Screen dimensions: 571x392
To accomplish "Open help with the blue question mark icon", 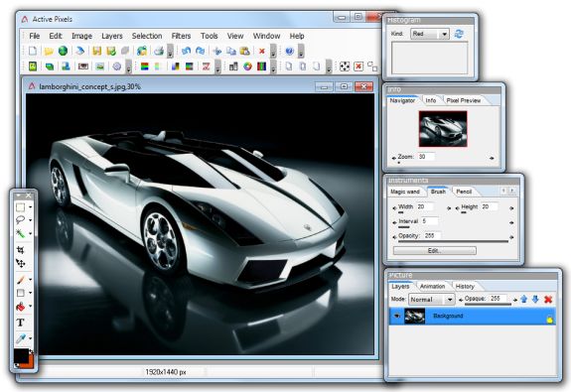I will click(x=290, y=51).
